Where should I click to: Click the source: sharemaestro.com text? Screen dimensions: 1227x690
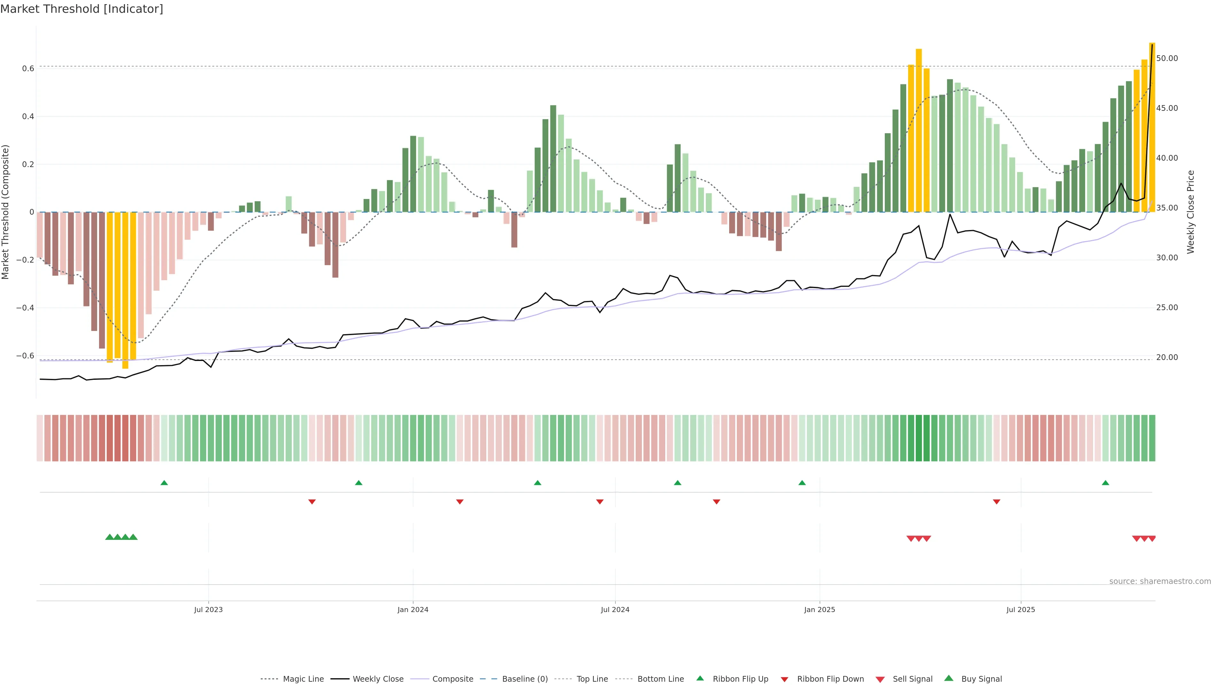[x=1160, y=581]
